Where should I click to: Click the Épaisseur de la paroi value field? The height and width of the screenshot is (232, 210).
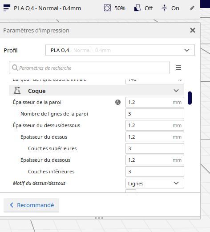click(x=155, y=102)
